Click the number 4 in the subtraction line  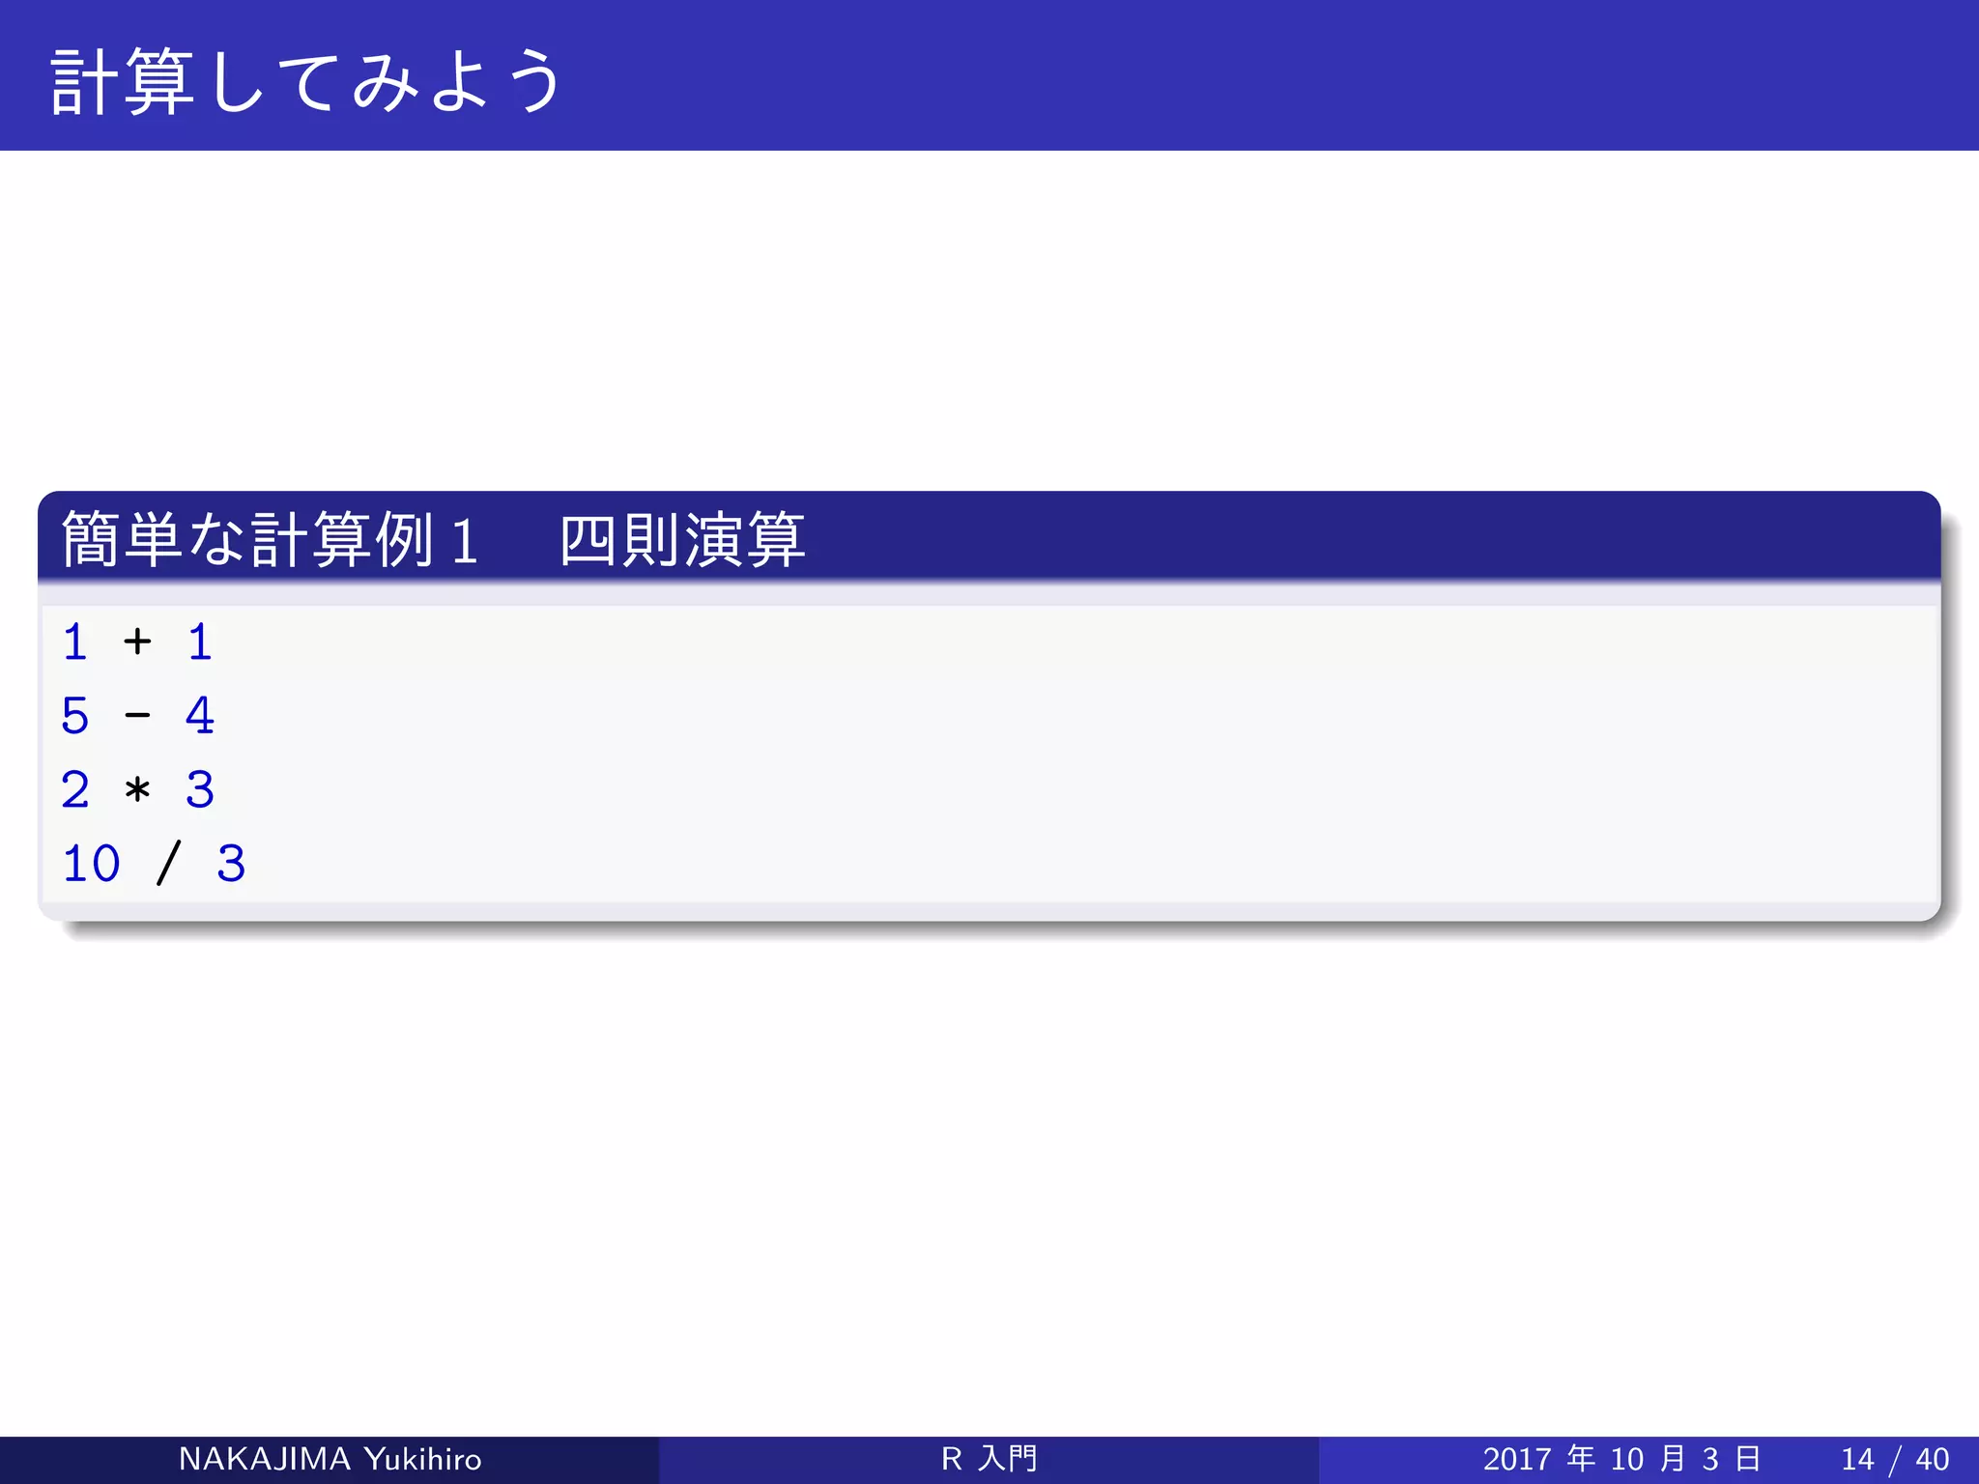tap(199, 716)
